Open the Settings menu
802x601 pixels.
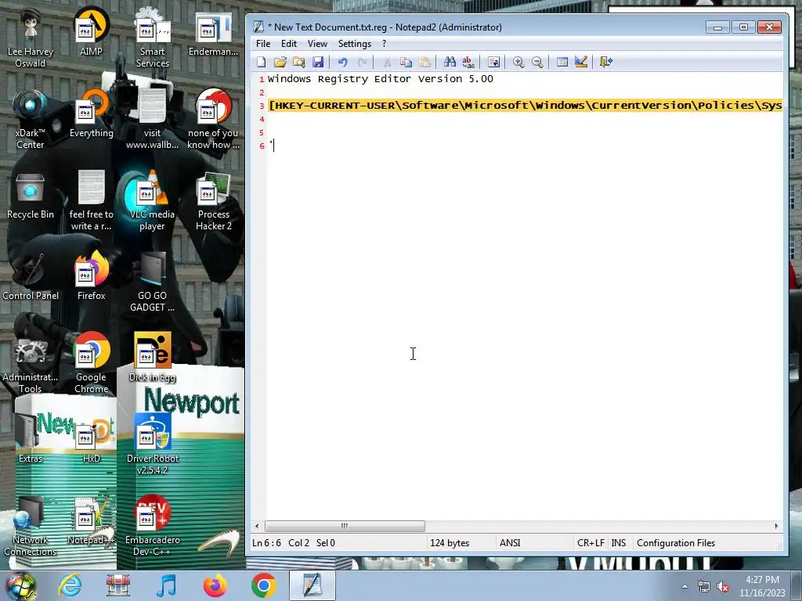[355, 44]
